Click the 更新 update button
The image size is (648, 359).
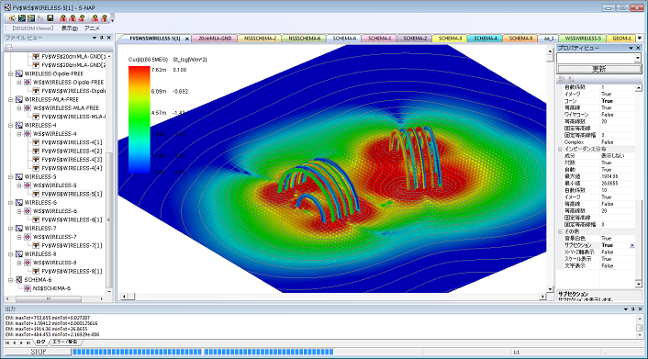[x=598, y=69]
